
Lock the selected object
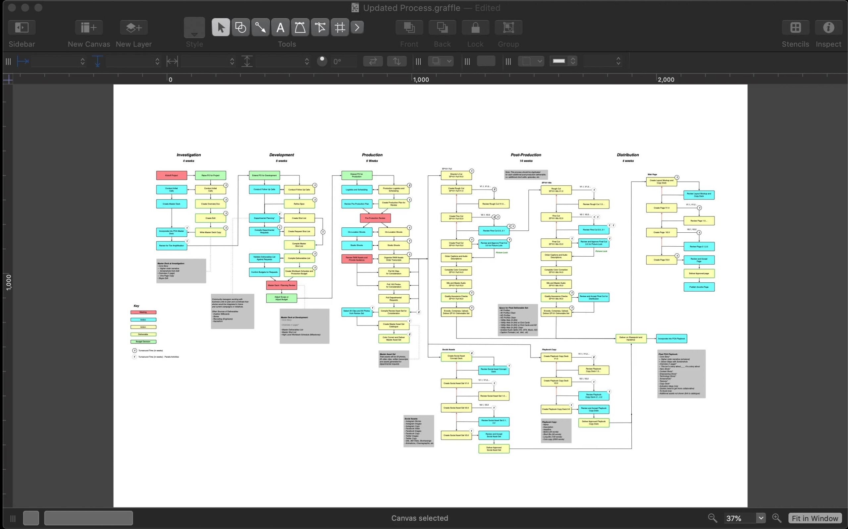[475, 27]
